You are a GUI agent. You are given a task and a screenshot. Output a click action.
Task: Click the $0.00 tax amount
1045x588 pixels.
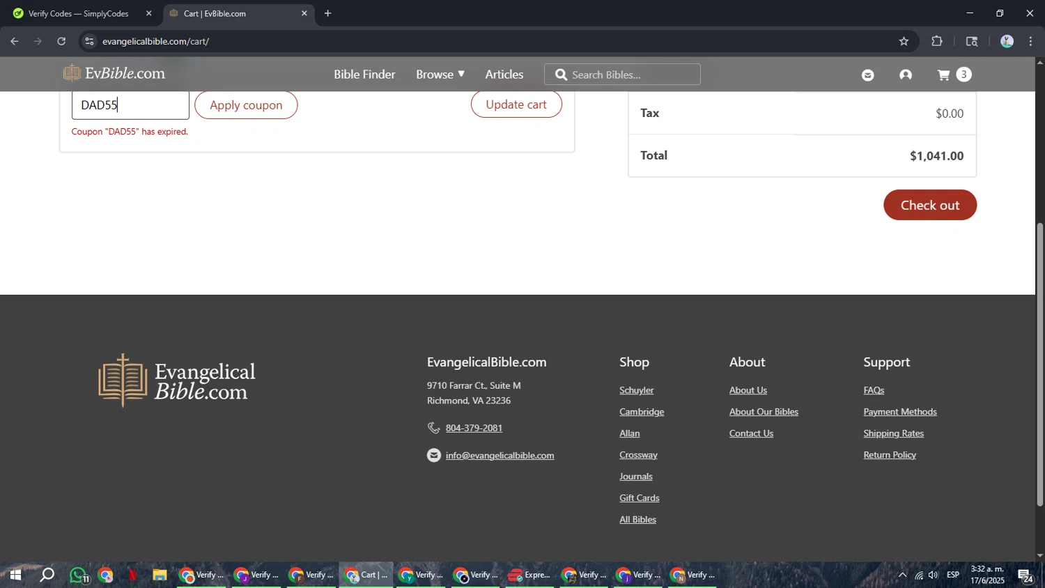[950, 114]
